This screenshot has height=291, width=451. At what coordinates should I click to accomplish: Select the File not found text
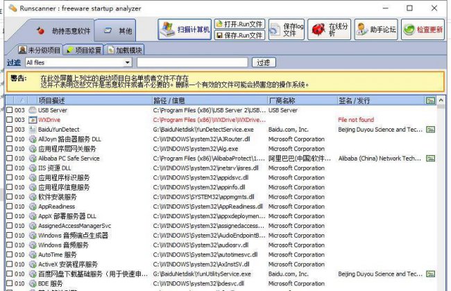356,119
